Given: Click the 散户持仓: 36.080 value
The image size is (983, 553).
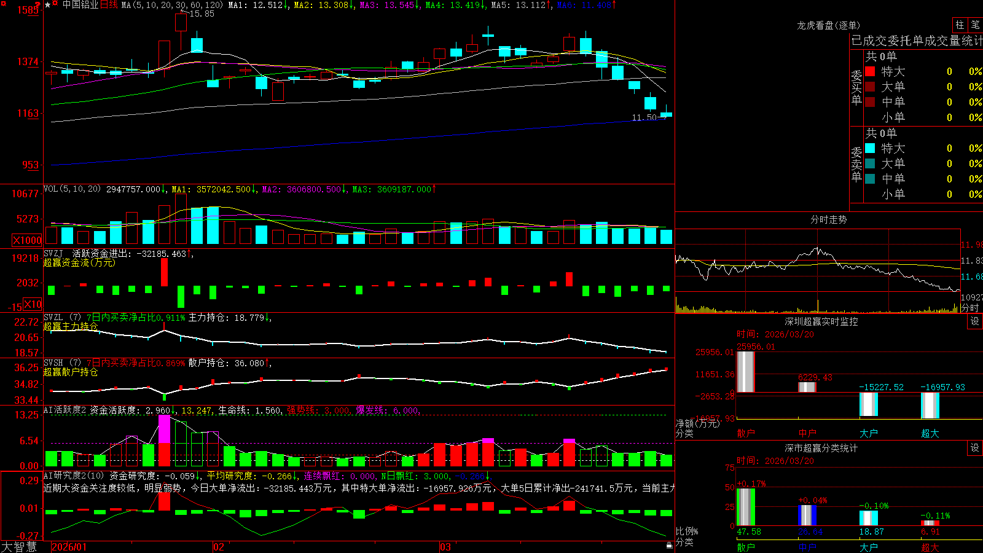Looking at the screenshot, I should point(226,363).
